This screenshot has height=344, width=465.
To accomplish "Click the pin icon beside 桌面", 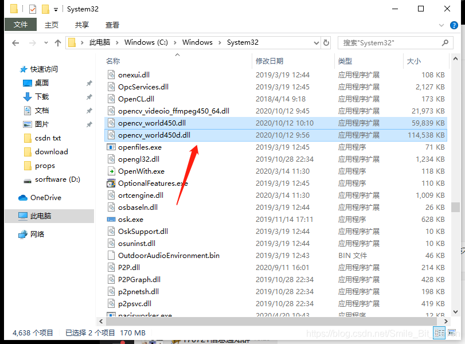I will 89,83.
